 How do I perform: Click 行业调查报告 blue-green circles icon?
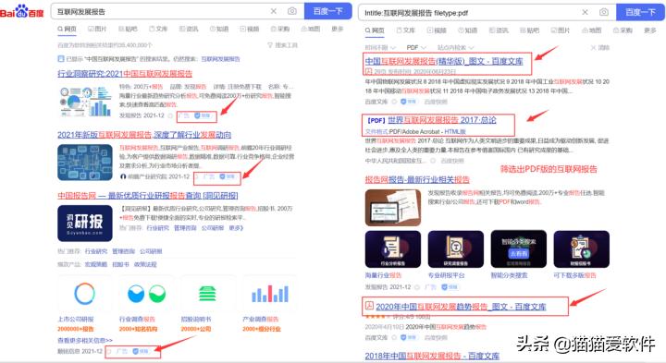146,294
